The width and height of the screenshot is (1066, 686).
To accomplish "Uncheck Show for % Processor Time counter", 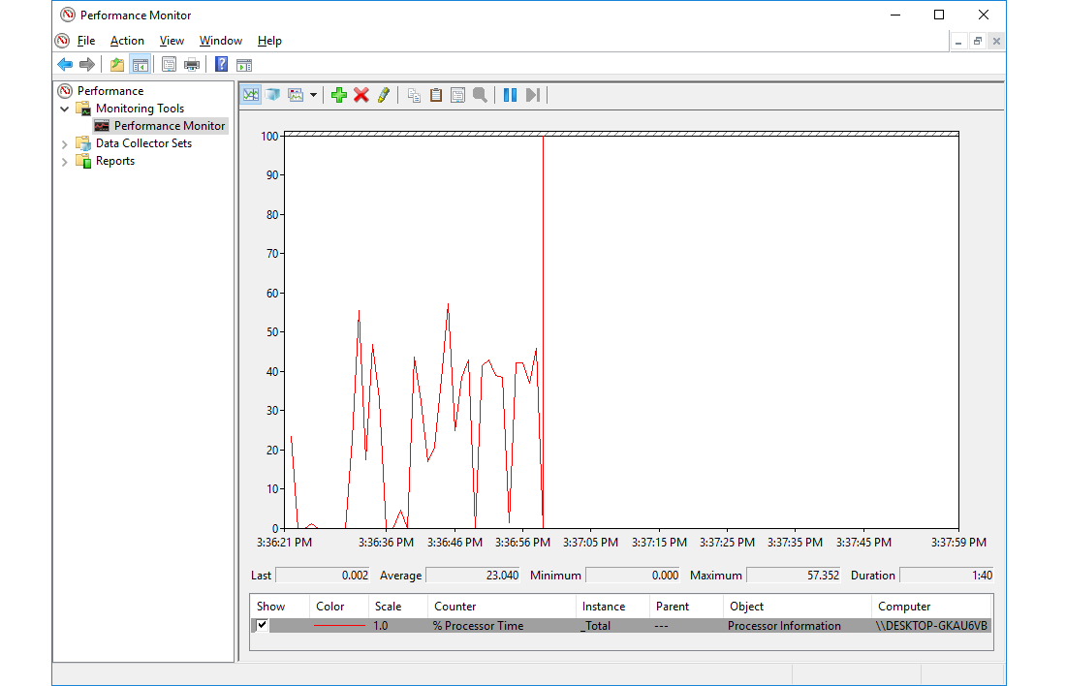I will tap(262, 625).
